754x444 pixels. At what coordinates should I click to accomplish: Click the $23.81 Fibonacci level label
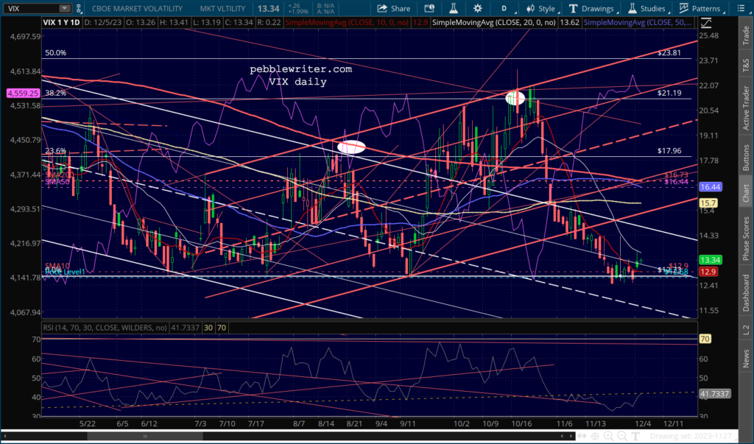point(669,53)
